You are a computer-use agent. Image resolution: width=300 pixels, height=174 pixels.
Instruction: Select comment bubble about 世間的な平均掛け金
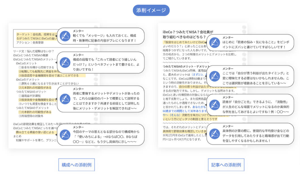tap(250, 134)
